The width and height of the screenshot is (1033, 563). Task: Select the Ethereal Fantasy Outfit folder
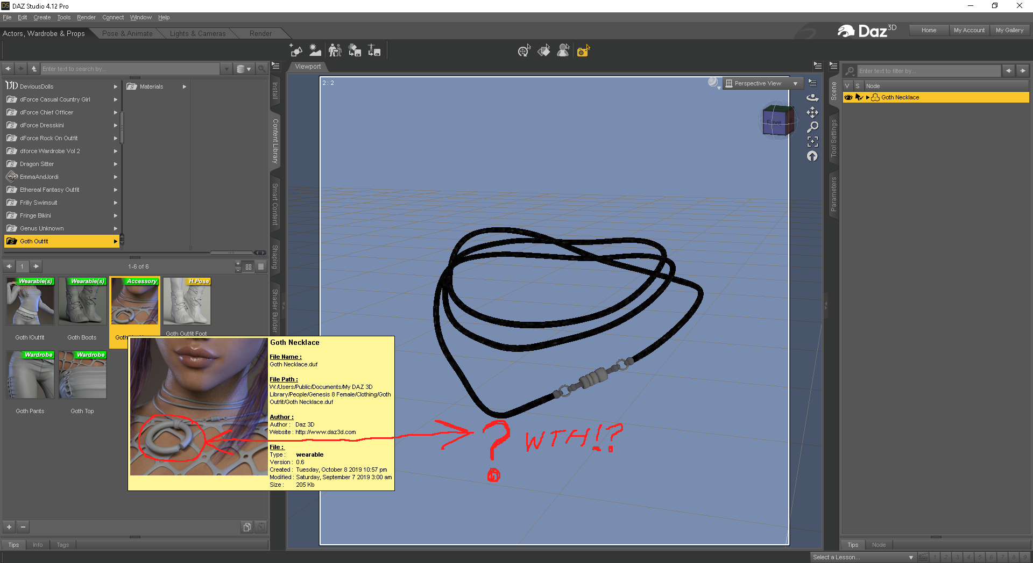click(61, 190)
